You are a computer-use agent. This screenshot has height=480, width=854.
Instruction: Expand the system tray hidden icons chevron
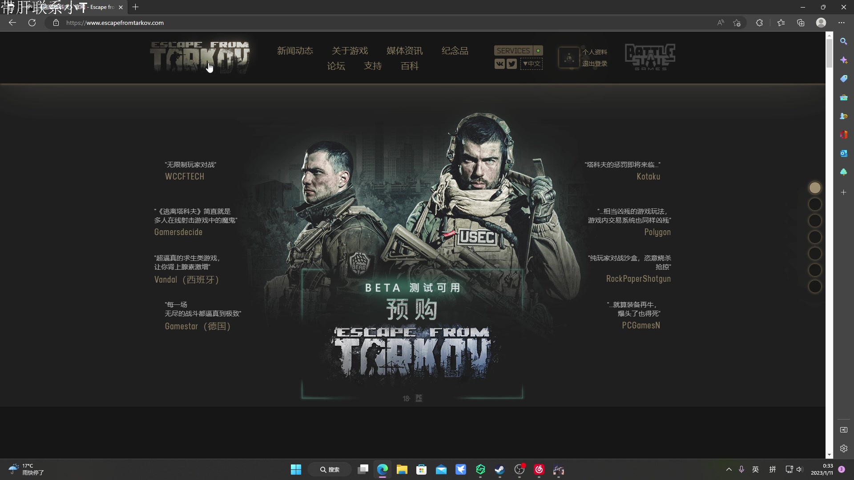[x=729, y=469]
